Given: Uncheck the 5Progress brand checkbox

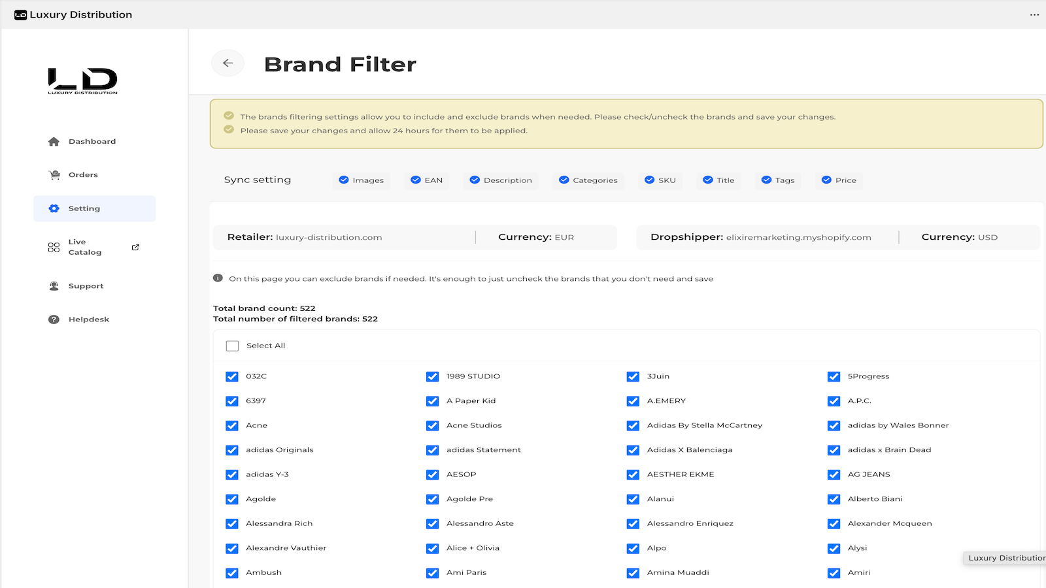Looking at the screenshot, I should pos(834,376).
